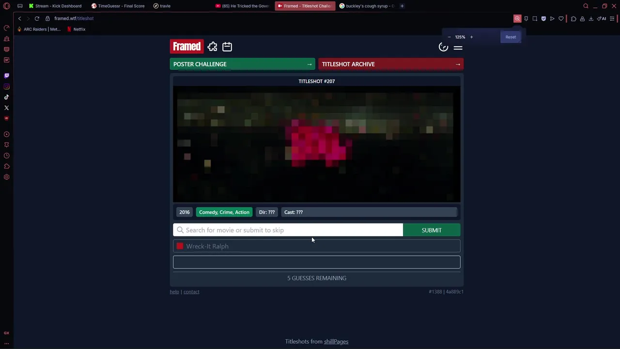
Task: Decrease zoom with the minus button
Action: coord(449,37)
